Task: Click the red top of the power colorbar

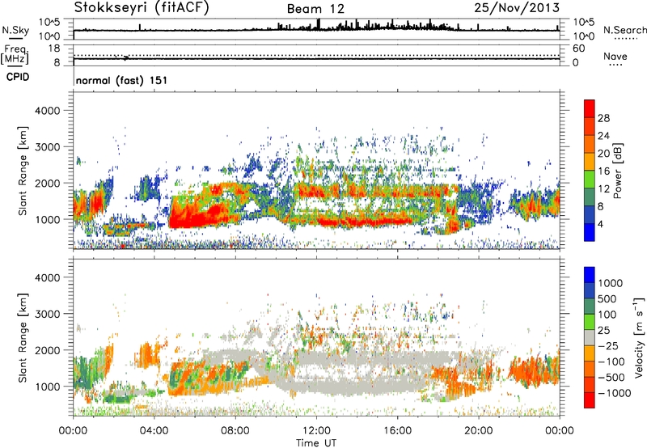Action: pos(590,108)
